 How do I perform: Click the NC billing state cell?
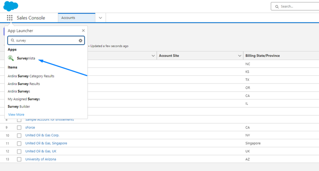pos(248,64)
